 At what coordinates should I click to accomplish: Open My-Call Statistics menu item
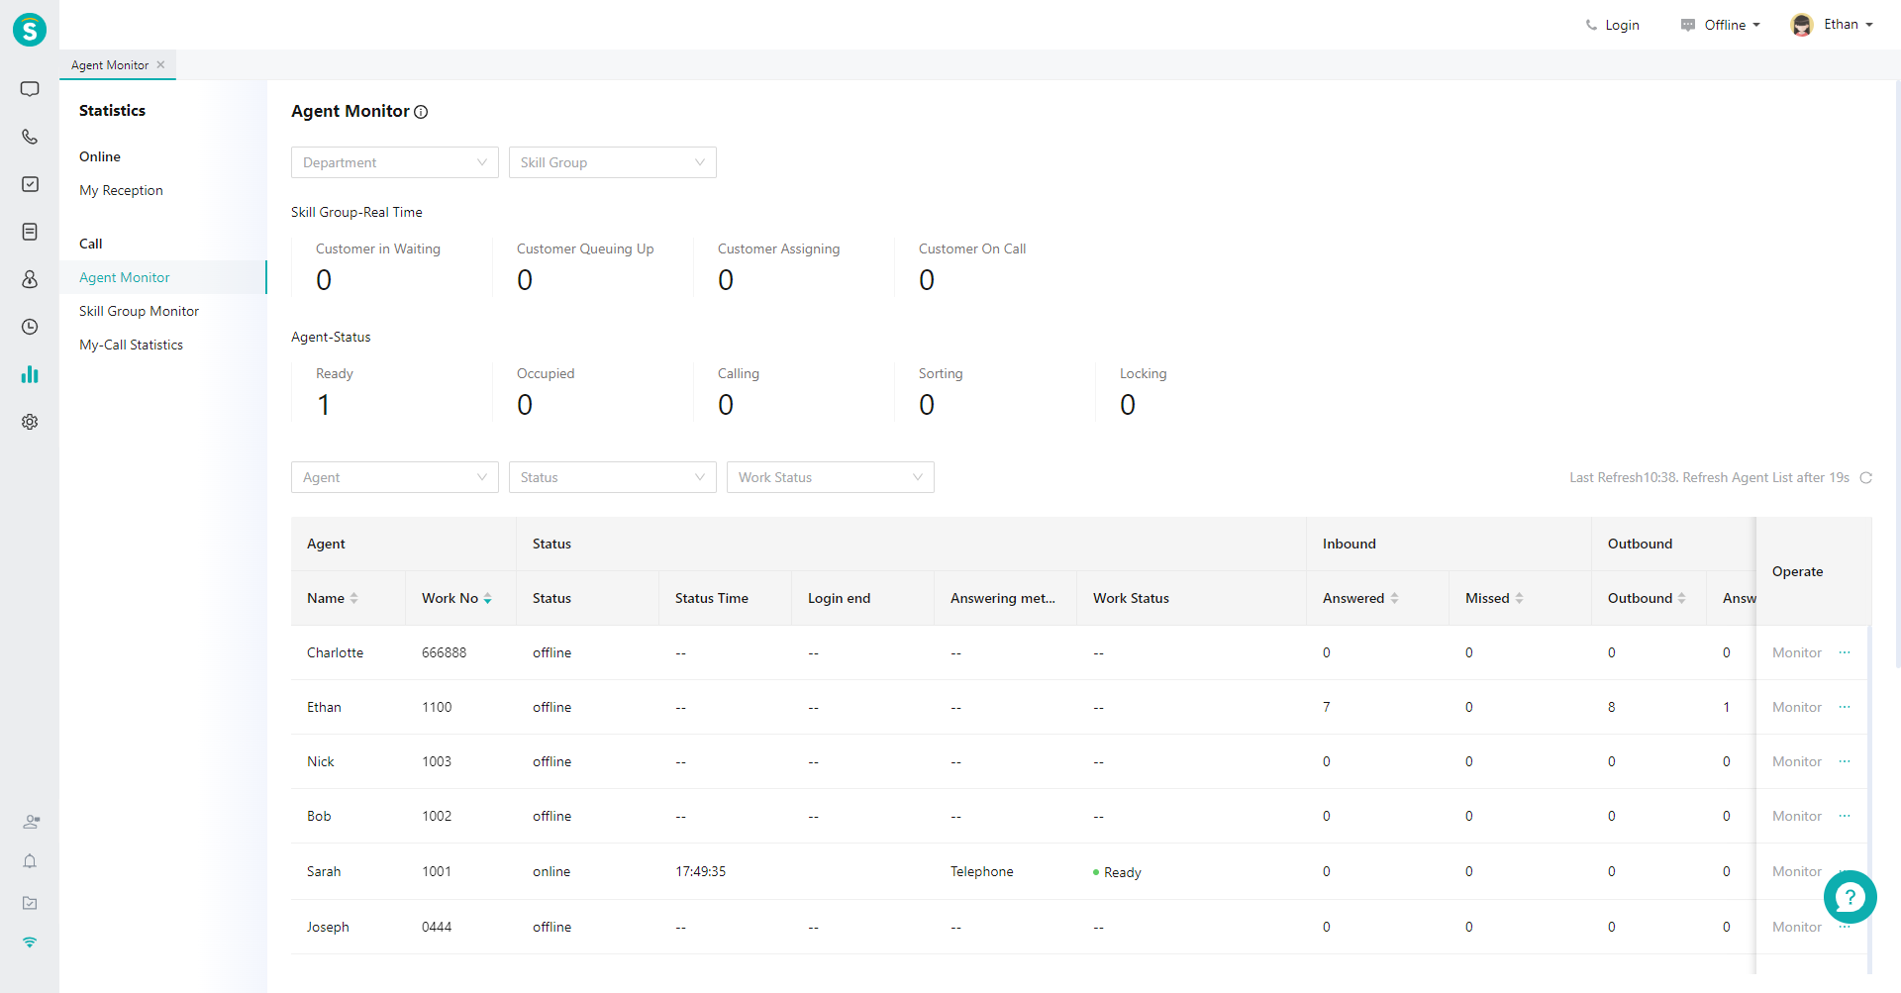(131, 345)
